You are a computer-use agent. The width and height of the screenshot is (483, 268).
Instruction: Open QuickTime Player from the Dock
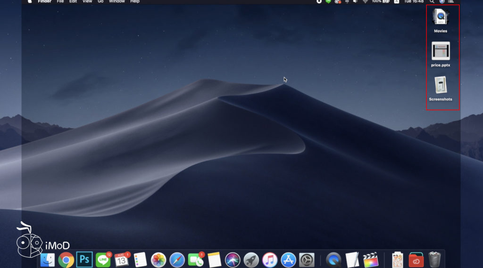pos(333,260)
